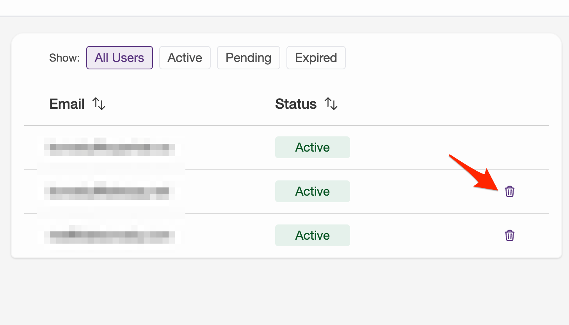The image size is (569, 325).
Task: Click the Email column header text
Action: pos(67,104)
